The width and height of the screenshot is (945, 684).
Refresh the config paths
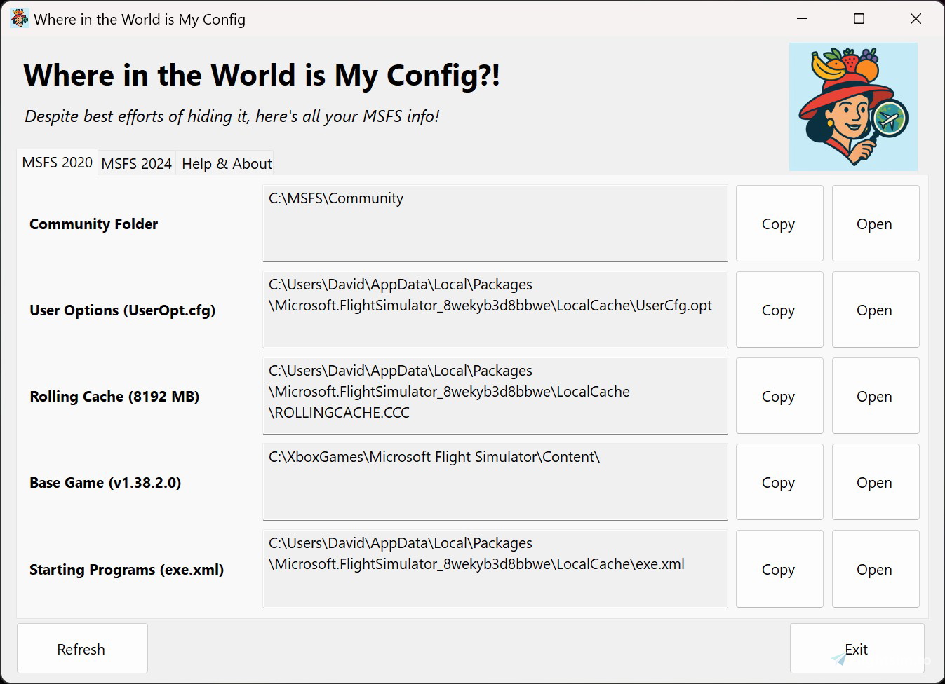[x=81, y=648]
